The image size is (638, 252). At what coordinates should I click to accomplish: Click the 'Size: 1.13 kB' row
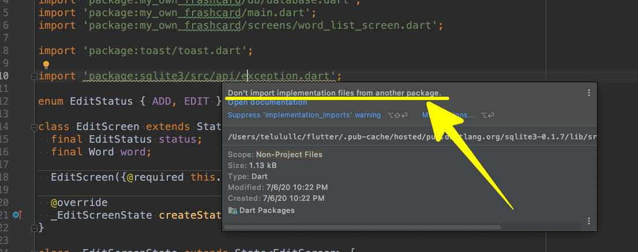(252, 166)
